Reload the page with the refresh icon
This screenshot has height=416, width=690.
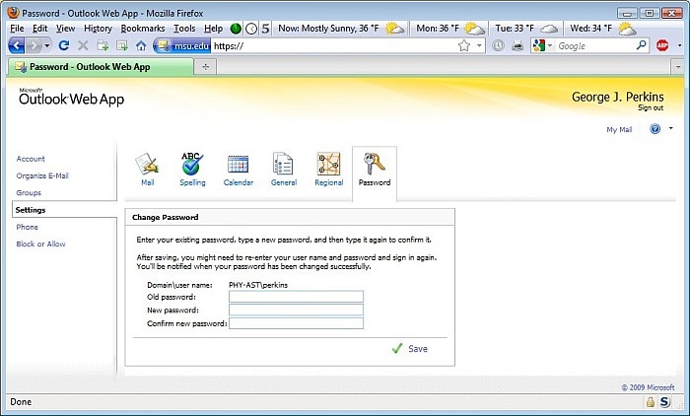click(x=64, y=45)
